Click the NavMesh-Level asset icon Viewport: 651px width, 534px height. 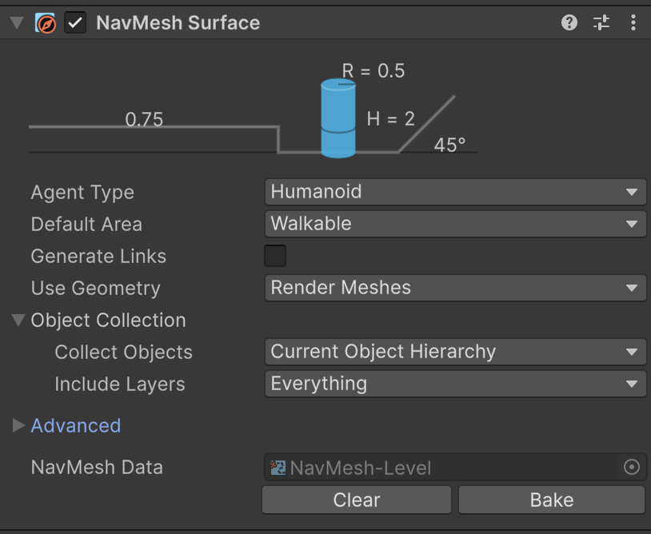278,468
